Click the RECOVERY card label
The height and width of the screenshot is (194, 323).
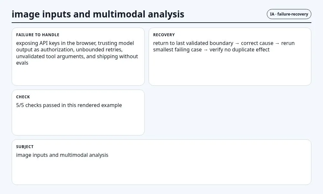(x=164, y=35)
